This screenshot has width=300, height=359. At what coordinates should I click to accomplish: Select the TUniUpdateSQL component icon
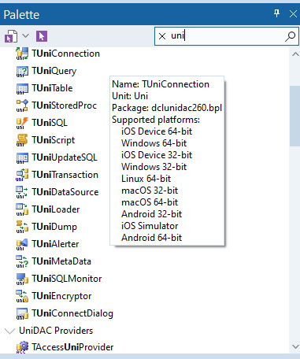click(x=22, y=157)
